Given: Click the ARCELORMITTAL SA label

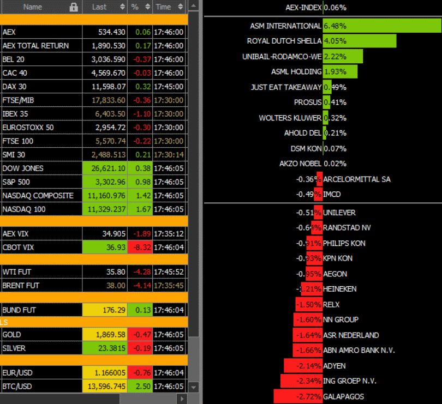Looking at the screenshot, I should [x=357, y=179].
